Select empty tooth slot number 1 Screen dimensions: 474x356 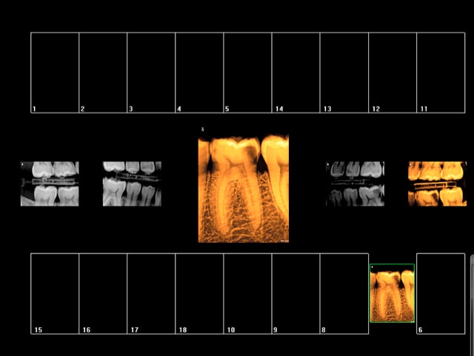pyautogui.click(x=55, y=73)
